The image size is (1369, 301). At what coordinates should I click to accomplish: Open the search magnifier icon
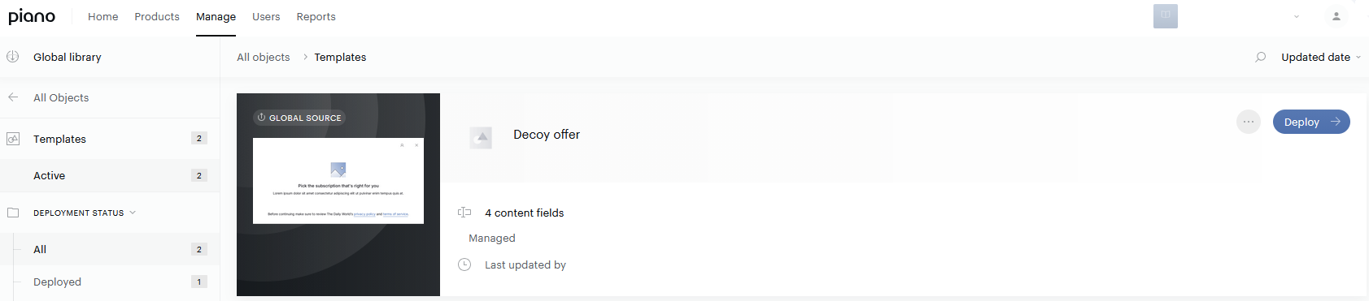pos(1260,57)
